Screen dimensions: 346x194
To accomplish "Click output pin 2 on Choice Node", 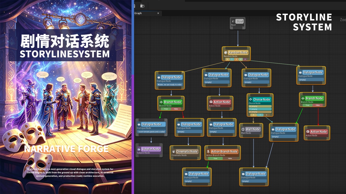I will pos(267,115).
